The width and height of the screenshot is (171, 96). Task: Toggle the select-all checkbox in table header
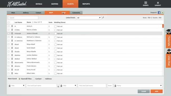[9, 22]
